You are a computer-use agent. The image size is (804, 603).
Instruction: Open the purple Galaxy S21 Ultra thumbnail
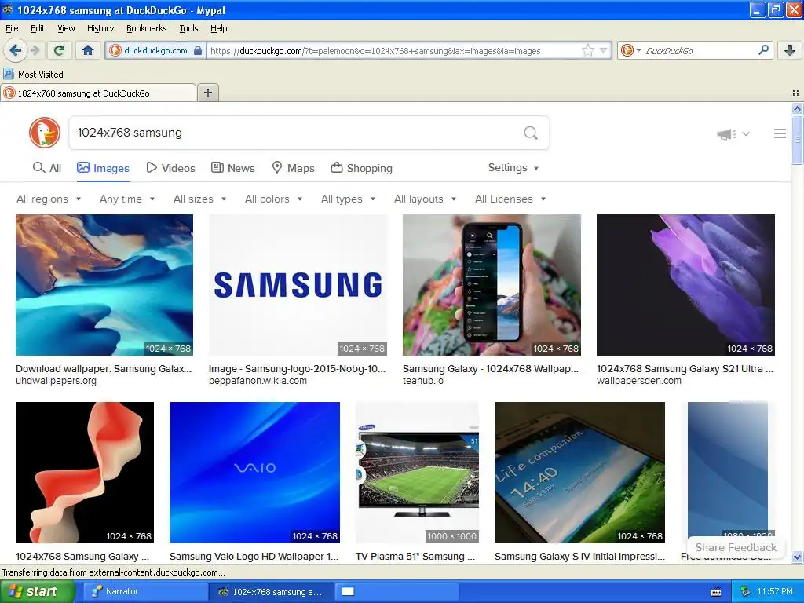click(x=685, y=284)
